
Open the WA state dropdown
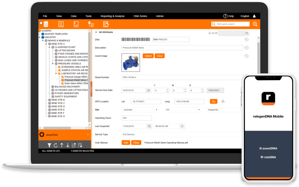(x=182, y=110)
